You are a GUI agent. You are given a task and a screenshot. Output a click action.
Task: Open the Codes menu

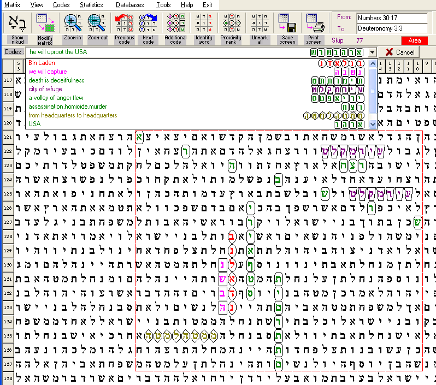(61, 5)
